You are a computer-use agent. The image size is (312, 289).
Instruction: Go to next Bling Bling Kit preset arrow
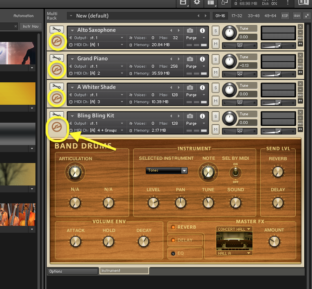179,116
